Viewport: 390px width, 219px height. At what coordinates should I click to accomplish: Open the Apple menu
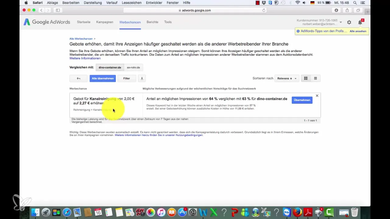[26, 3]
